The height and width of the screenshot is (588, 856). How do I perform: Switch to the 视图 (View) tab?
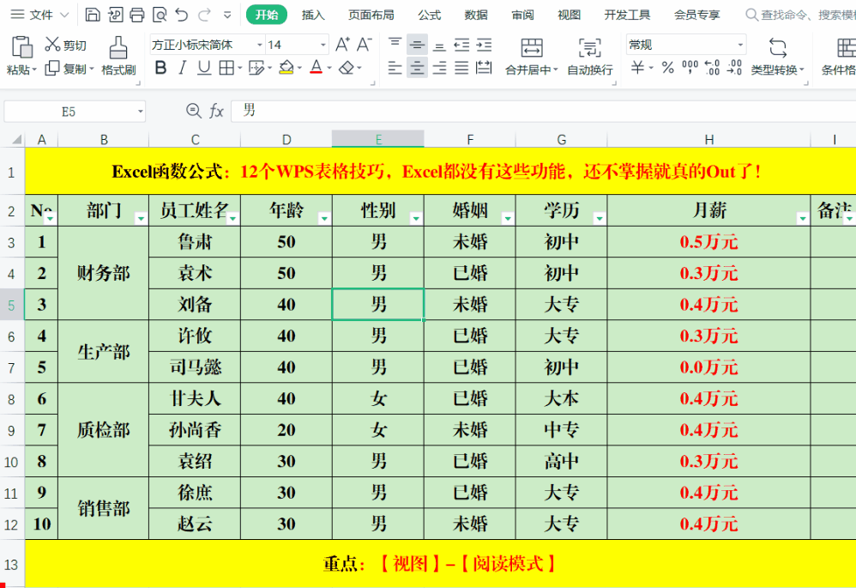click(x=569, y=15)
